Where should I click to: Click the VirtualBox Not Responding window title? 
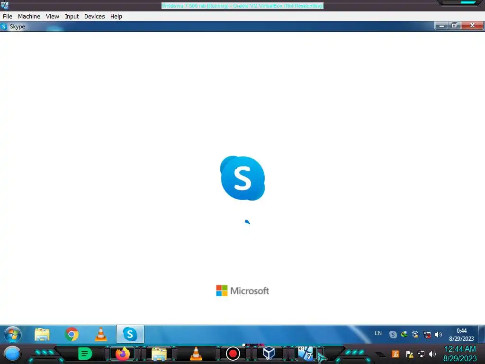(242, 6)
